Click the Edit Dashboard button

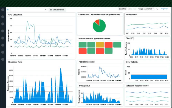pyautogui.click(x=57, y=10)
